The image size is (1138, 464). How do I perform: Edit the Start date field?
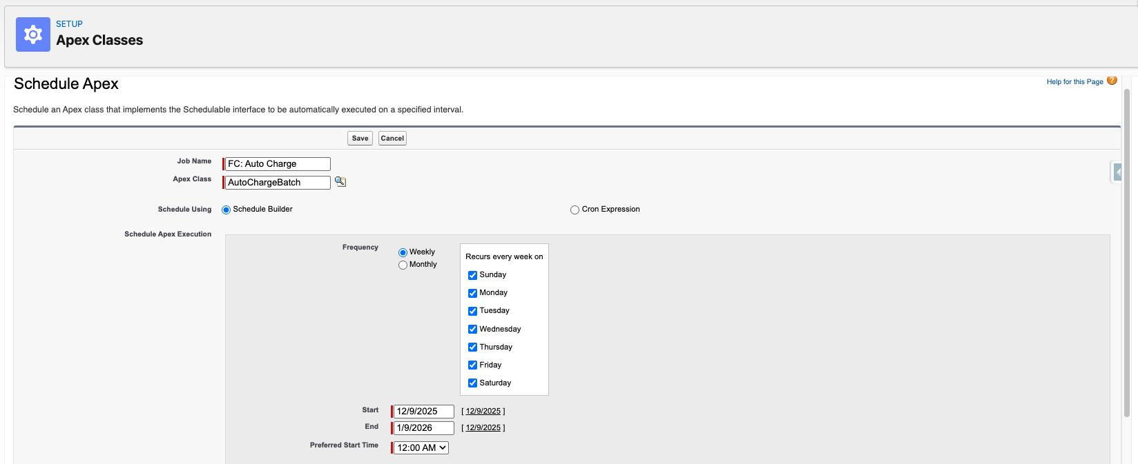click(x=423, y=412)
